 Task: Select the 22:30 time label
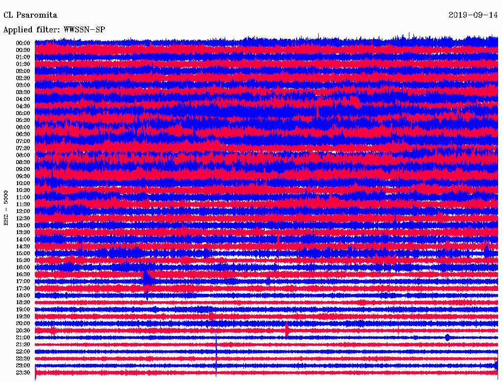pyautogui.click(x=23, y=358)
